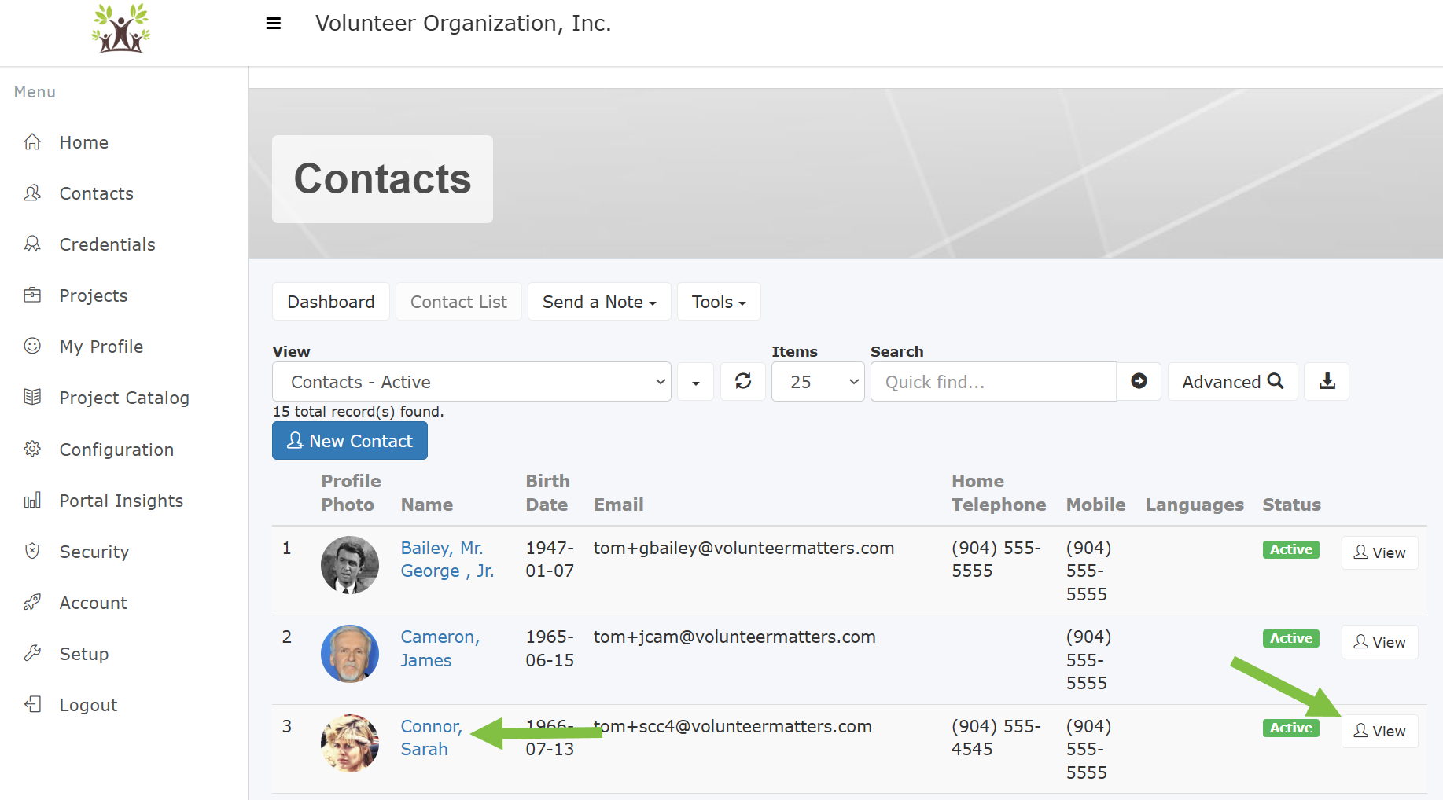
Task: Open Project Catalog in sidebar
Action: (x=124, y=398)
